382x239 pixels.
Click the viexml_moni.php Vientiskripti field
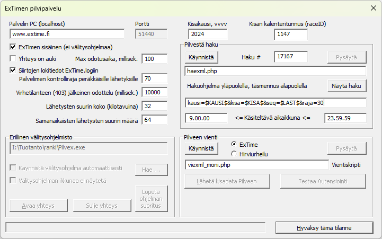255,165
